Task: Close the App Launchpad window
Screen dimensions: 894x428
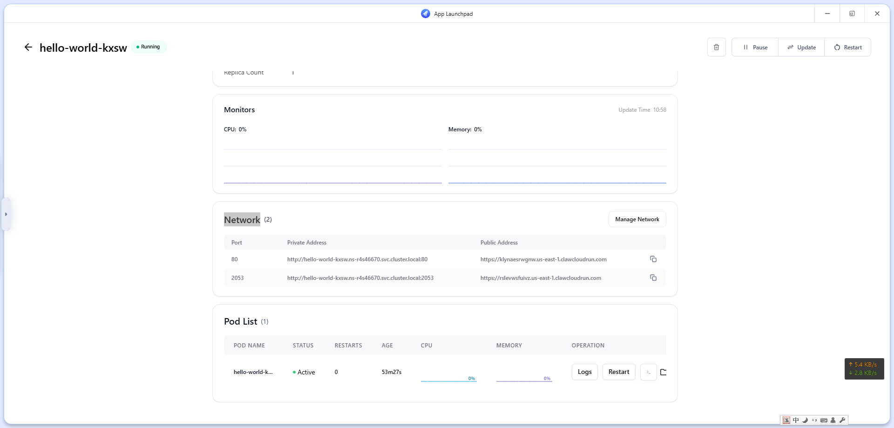Action: click(x=877, y=14)
